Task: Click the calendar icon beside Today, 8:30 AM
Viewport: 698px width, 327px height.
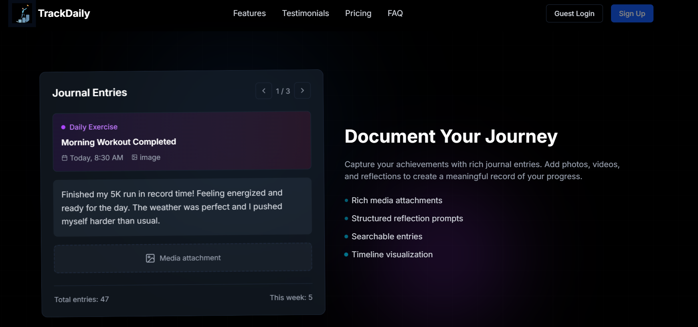Action: click(x=65, y=158)
